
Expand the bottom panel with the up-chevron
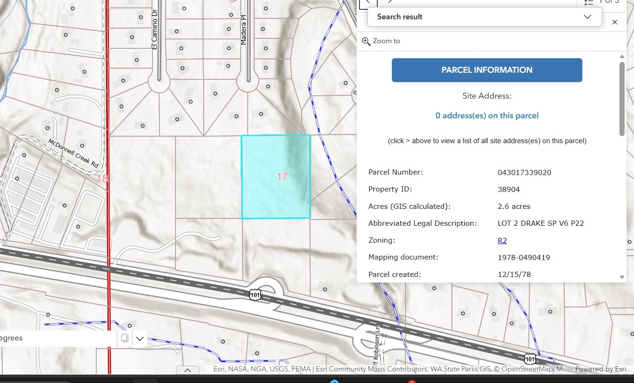[x=188, y=370]
